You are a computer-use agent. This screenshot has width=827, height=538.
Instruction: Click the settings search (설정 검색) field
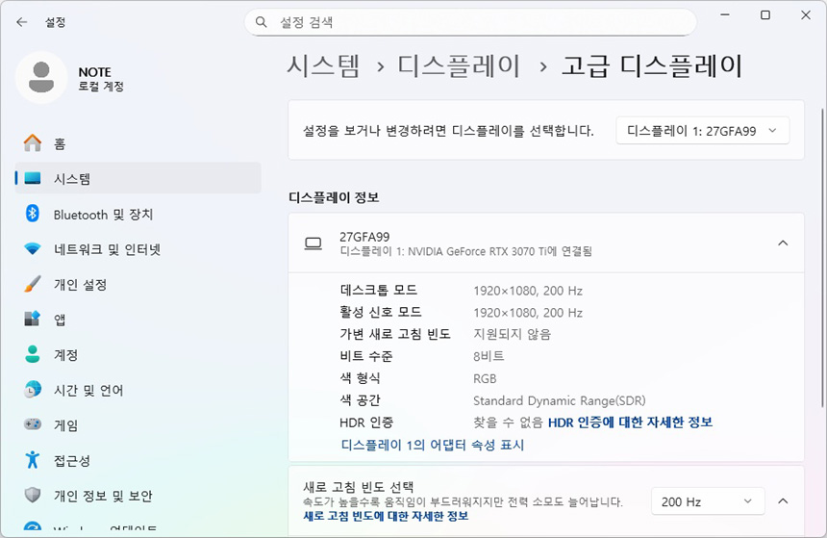(471, 21)
